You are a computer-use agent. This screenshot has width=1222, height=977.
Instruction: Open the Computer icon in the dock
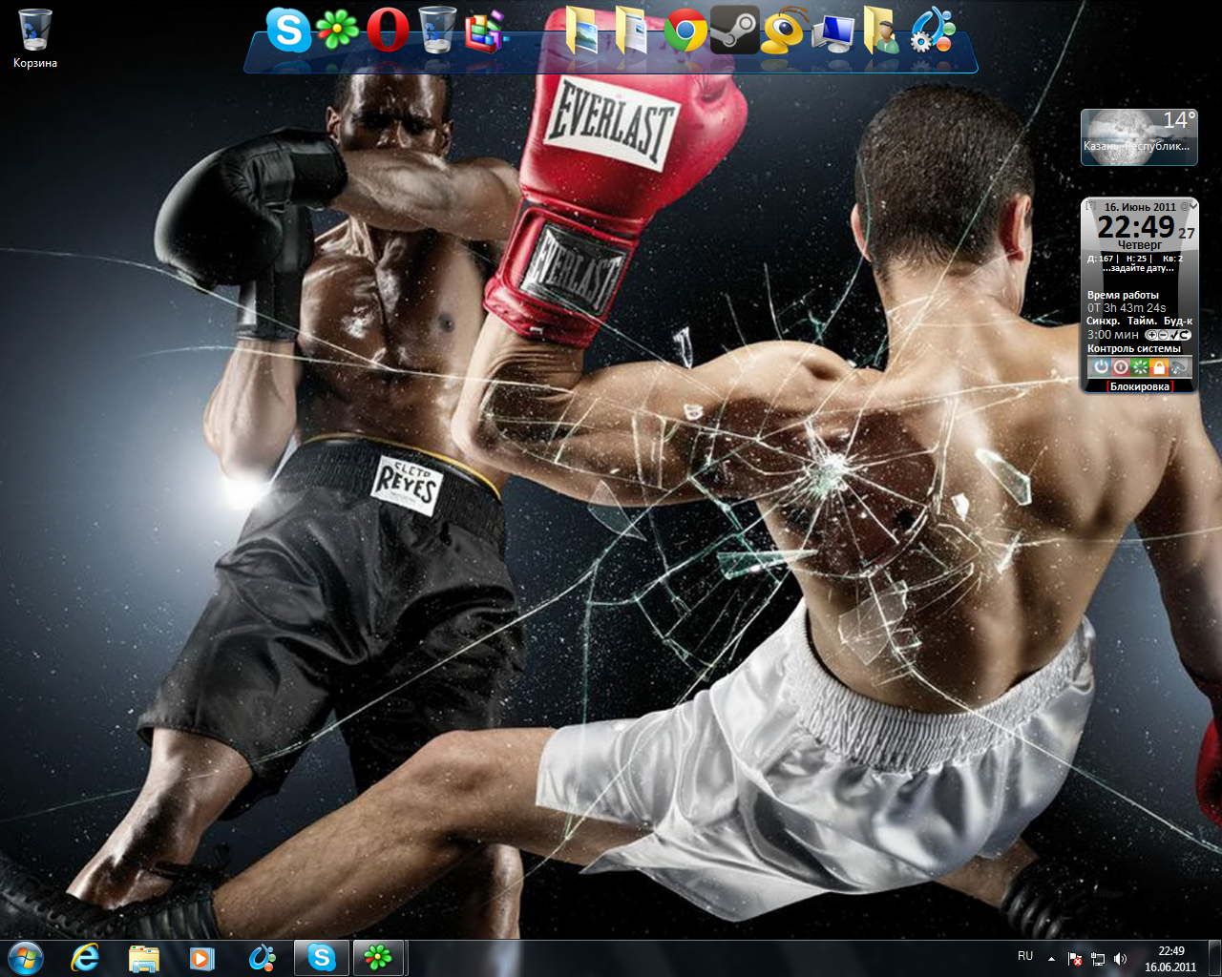tap(833, 32)
